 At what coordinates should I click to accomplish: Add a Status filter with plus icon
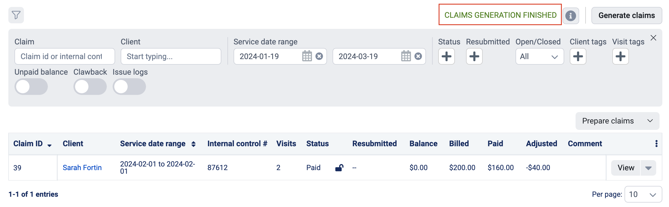(x=447, y=56)
